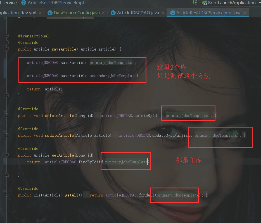The height and width of the screenshot is (223, 261).
Task: Click class icon on ArticleRestJDBCServiceImpl.java tab
Action: pos(173,13)
